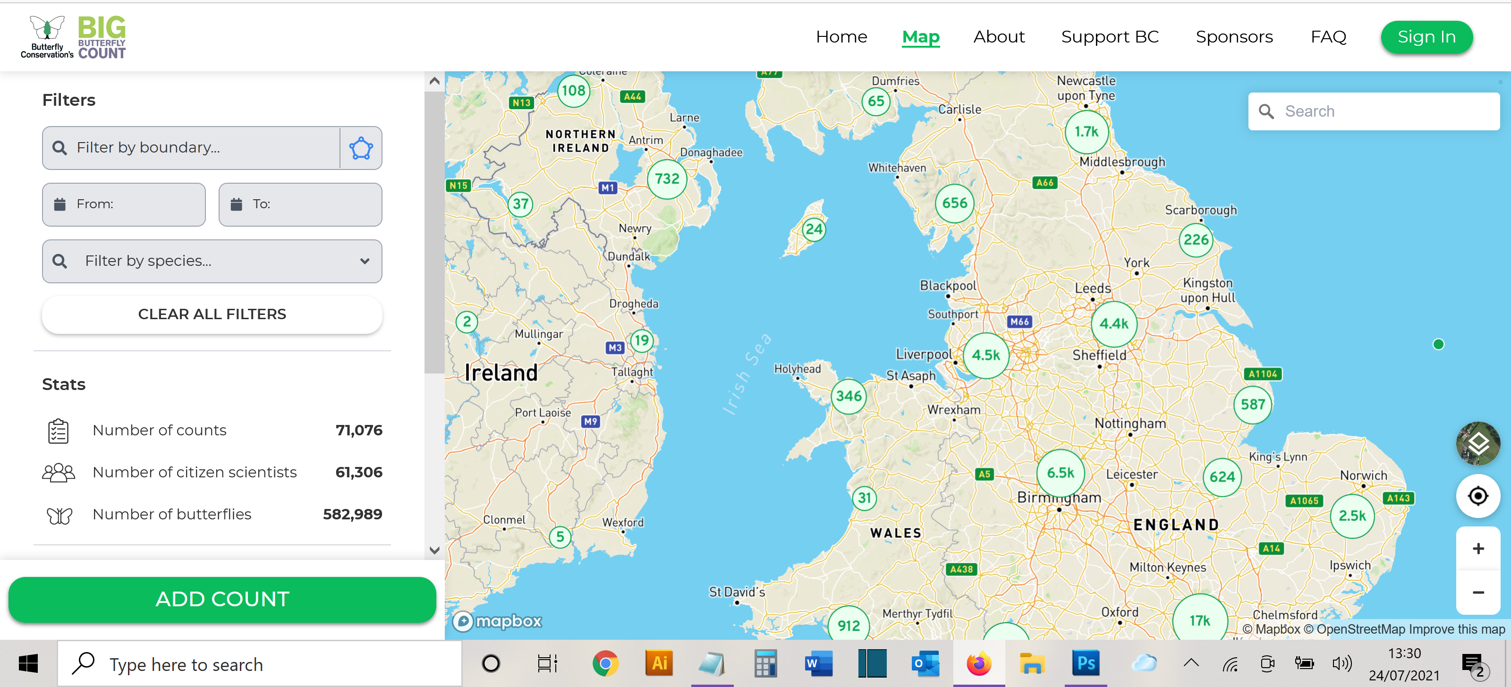The image size is (1511, 687).
Task: Click the locate me target icon
Action: click(1477, 496)
